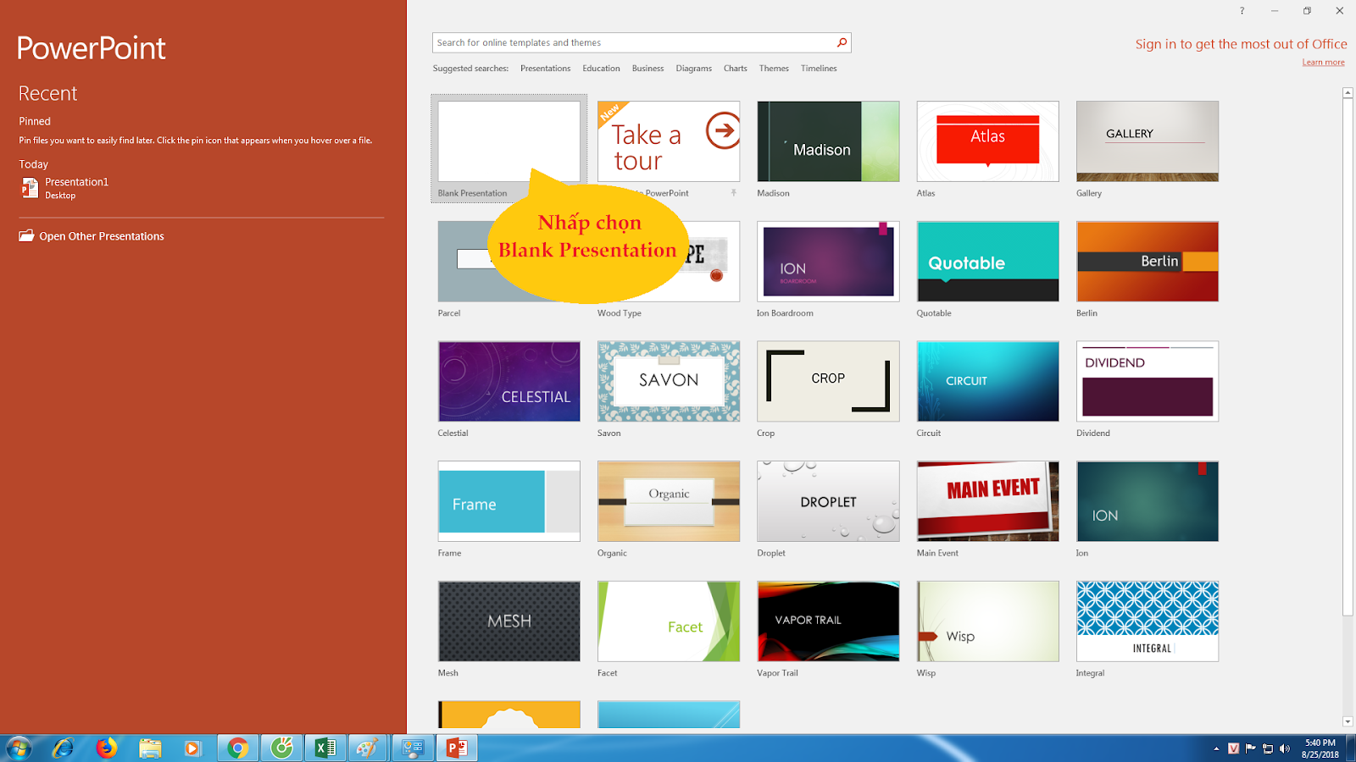Click the folder icon for Open Other Presentations
Image resolution: width=1356 pixels, height=762 pixels.
pos(26,235)
